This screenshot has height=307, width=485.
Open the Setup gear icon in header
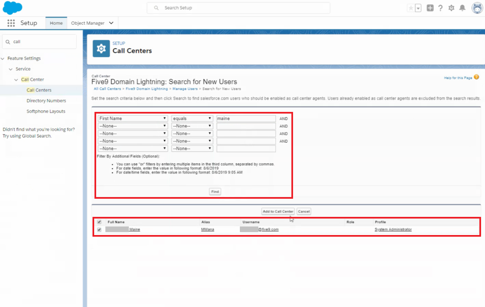451,8
